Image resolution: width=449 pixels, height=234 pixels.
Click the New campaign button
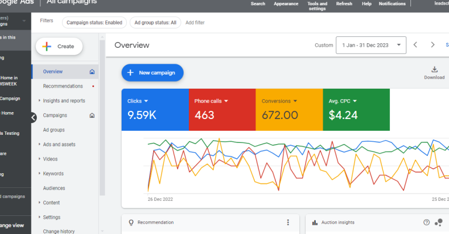coord(153,73)
